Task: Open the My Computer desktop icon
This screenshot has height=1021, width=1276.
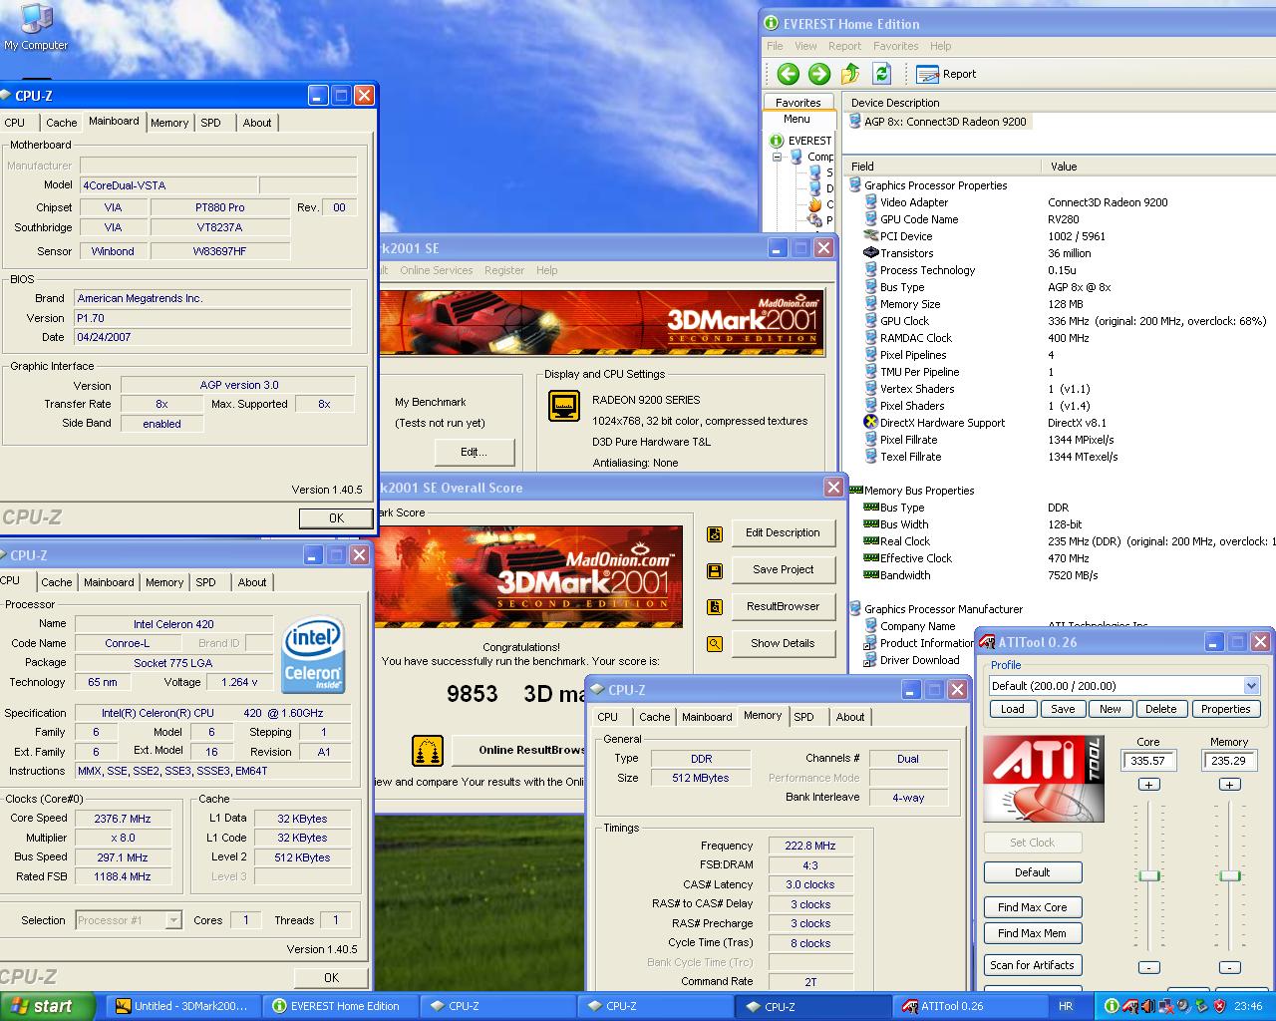Action: 35,27
